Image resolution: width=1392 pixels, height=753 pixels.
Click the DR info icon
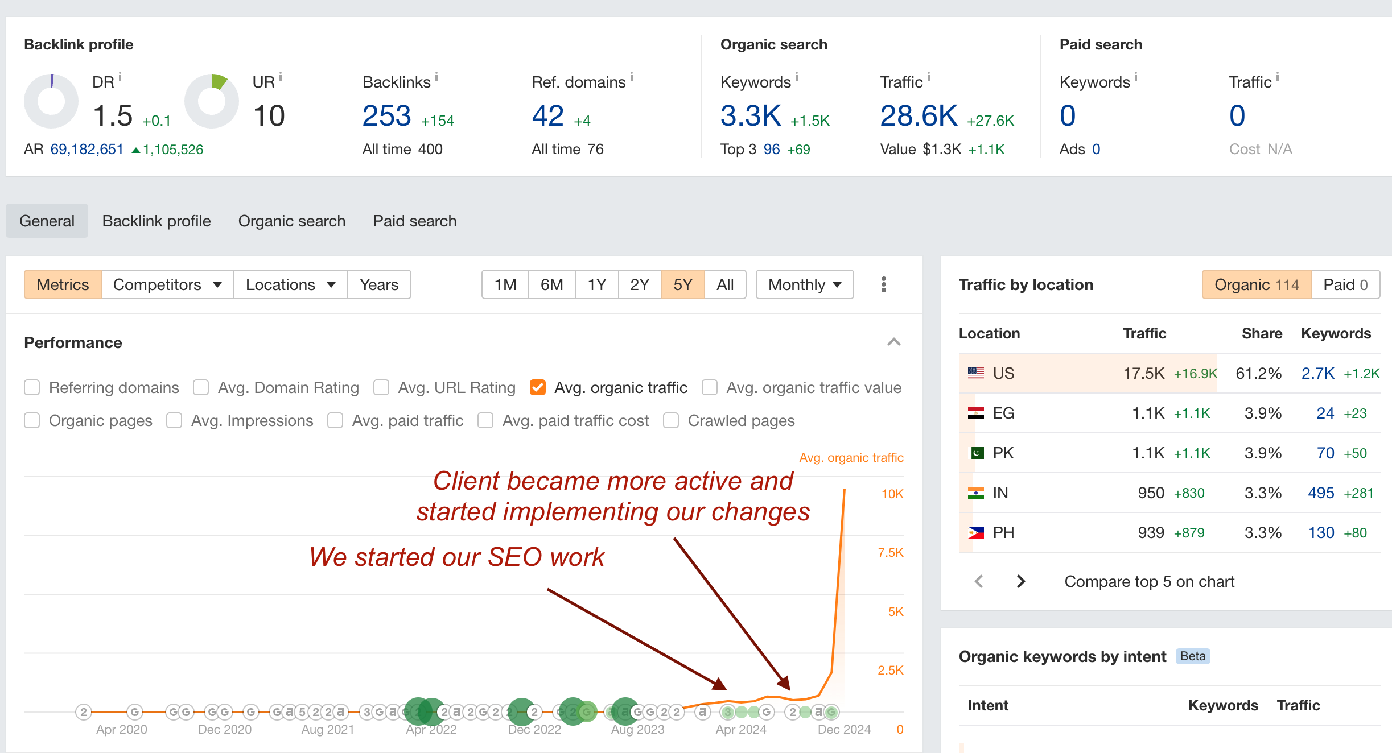pyautogui.click(x=120, y=77)
